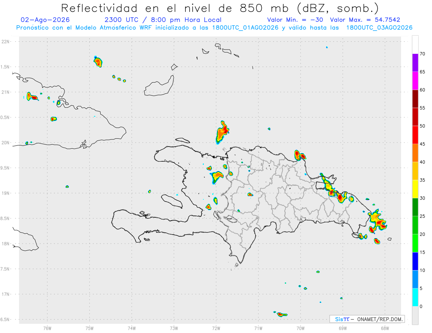432x333 pixels.
Task: Select the '68W' longitude label
Action: pyautogui.click(x=385, y=328)
